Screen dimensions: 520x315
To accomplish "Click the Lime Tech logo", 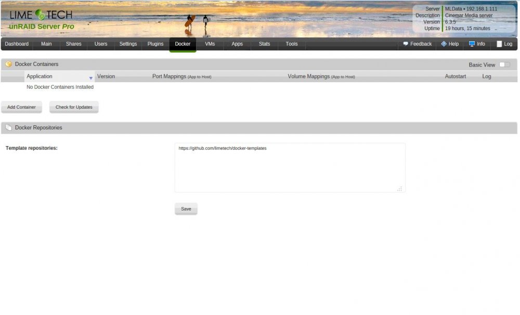I will 41,15.
